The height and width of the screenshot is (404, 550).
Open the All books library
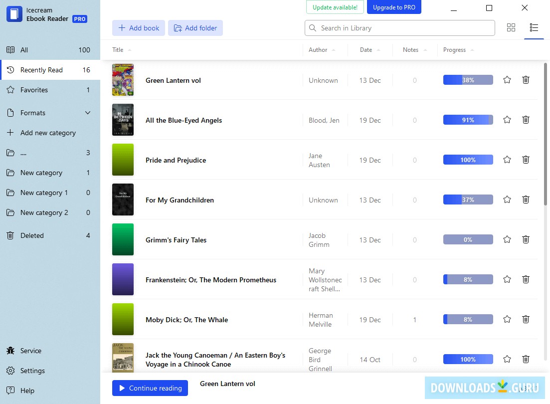[x=50, y=50]
